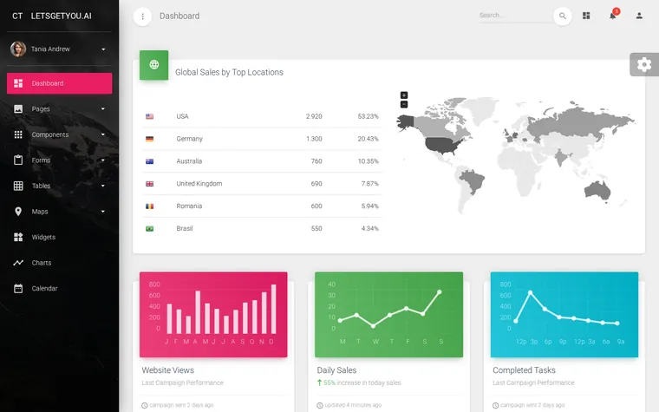Open the Calendar menu item
Screen dimensions: 659x412
click(x=59, y=288)
